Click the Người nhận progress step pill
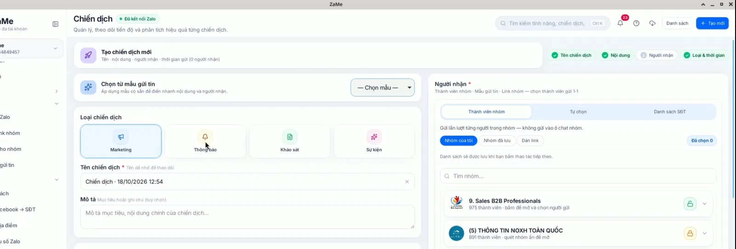 657,55
